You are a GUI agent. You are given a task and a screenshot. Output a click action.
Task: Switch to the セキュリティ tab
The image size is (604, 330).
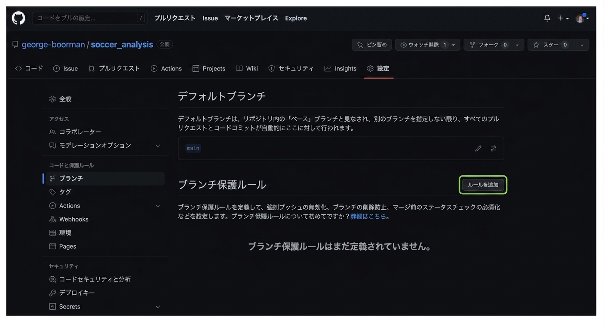(291, 68)
